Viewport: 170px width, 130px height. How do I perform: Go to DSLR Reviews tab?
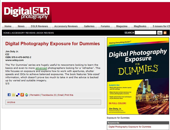point(39,26)
